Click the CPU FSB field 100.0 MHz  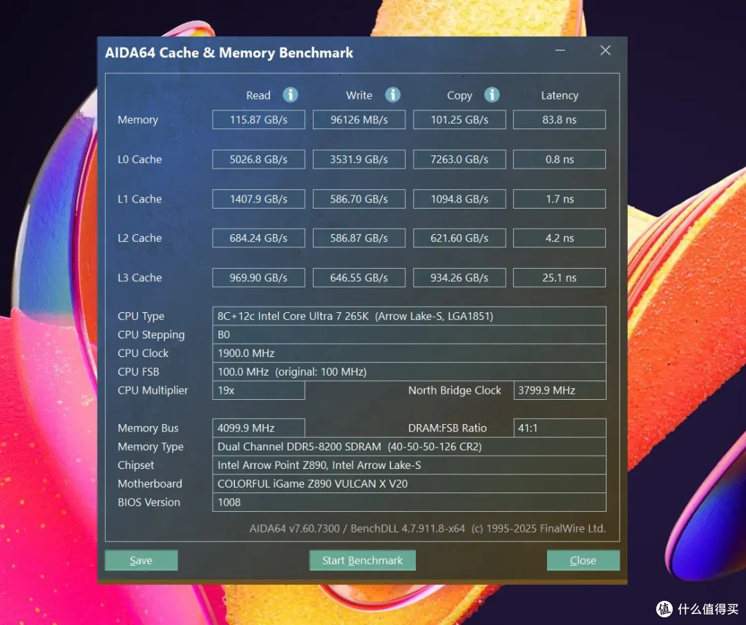(409, 372)
